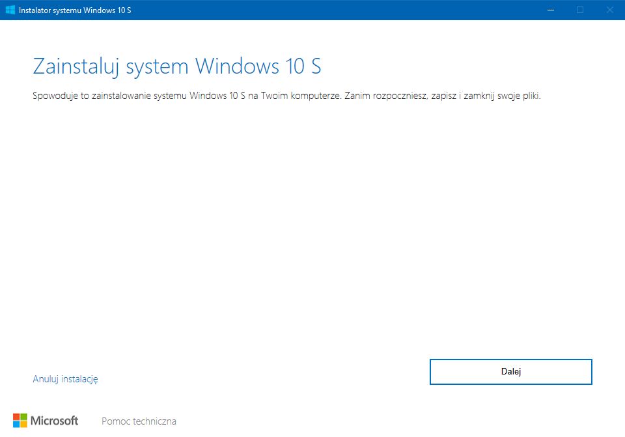
Task: Click the description text starting with Spowoduje
Action: point(286,96)
